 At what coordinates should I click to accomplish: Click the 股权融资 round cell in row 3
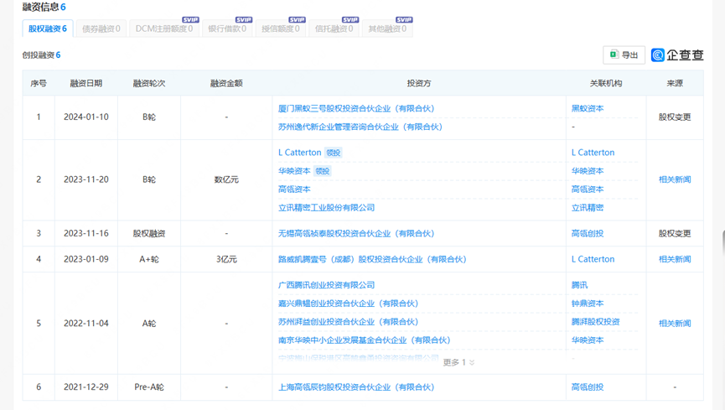[x=149, y=233]
